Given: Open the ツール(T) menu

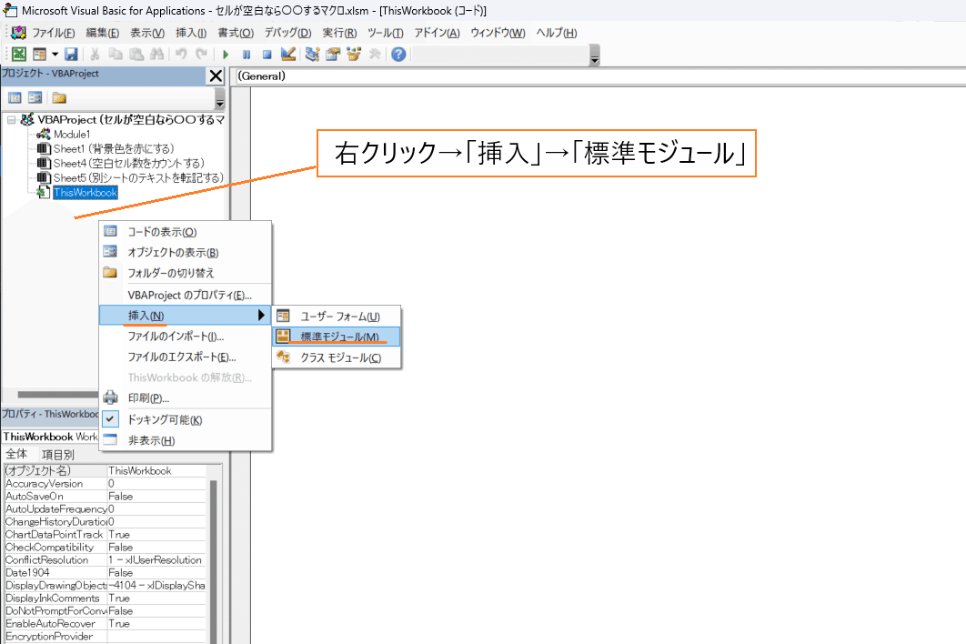Looking at the screenshot, I should (x=385, y=33).
